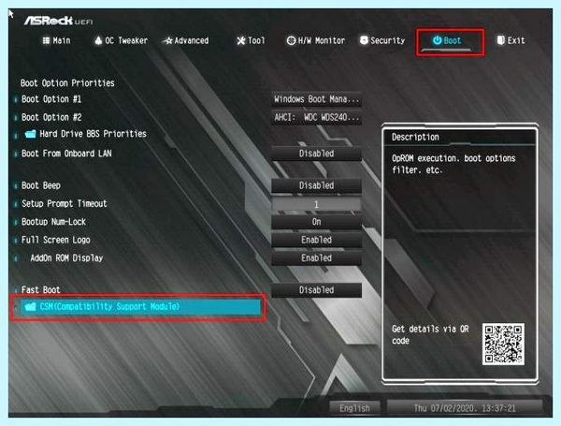Select Setup Prompt Timeout label

click(x=65, y=204)
